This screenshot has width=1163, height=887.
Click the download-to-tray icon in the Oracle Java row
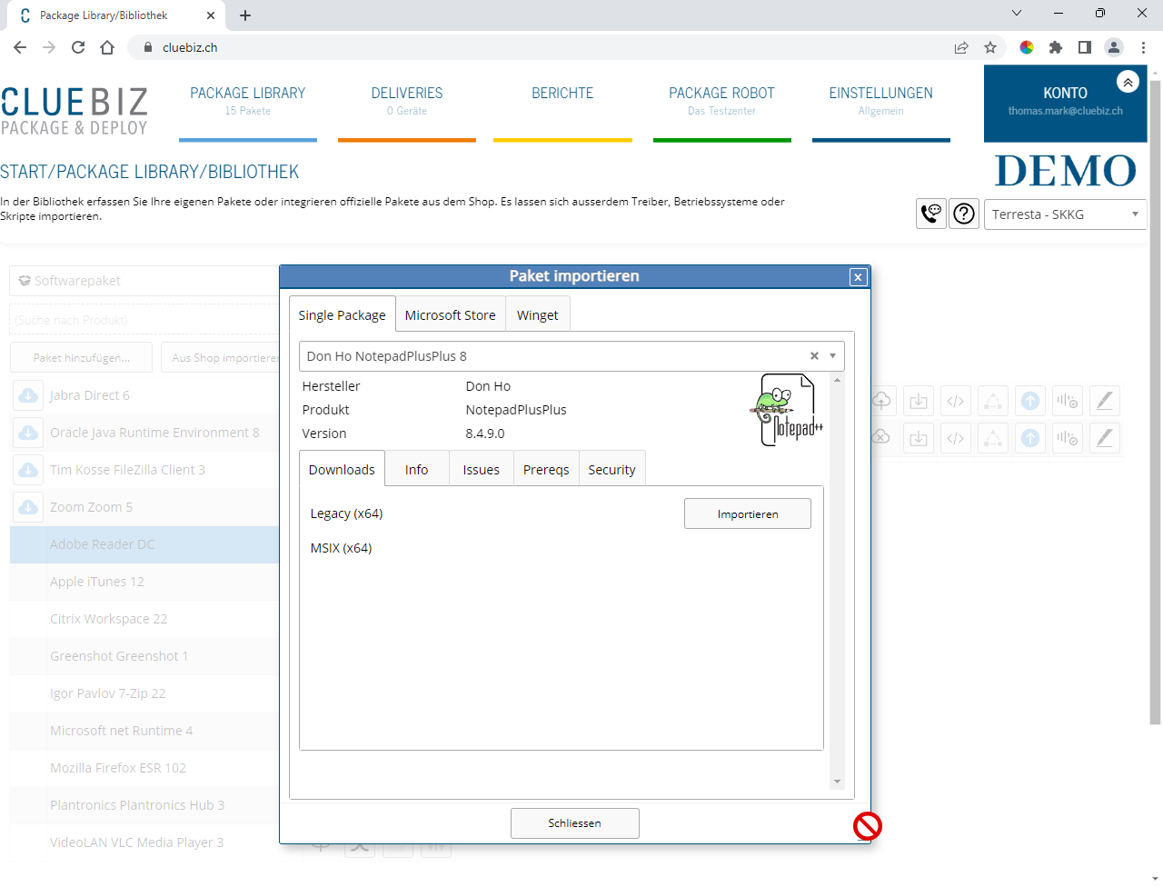(x=919, y=438)
